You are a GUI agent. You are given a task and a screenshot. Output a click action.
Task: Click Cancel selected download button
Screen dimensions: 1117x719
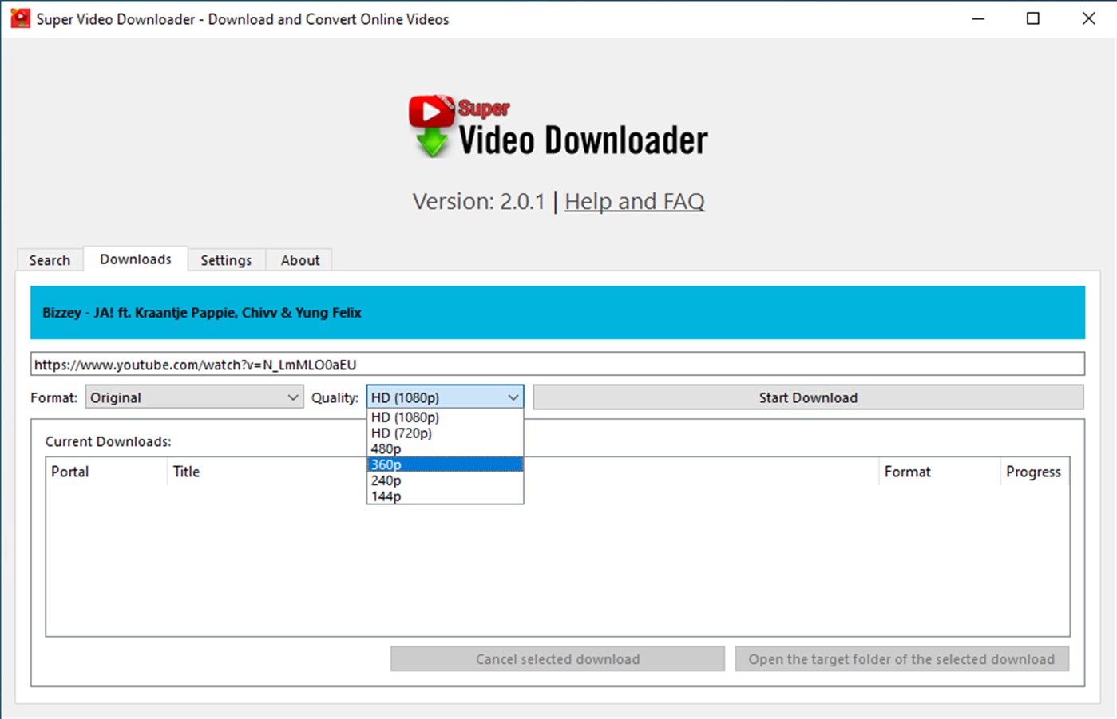tap(557, 659)
